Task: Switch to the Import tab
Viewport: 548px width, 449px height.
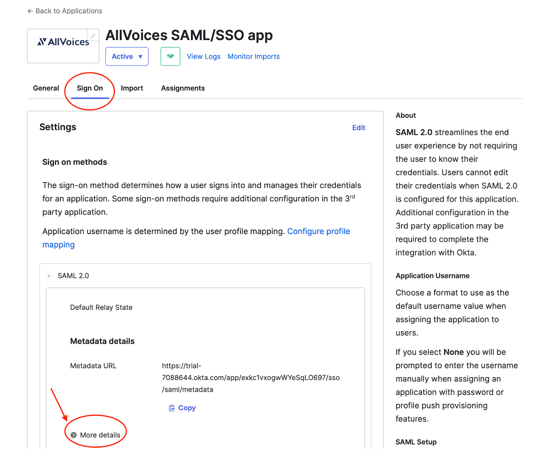Action: (x=132, y=88)
